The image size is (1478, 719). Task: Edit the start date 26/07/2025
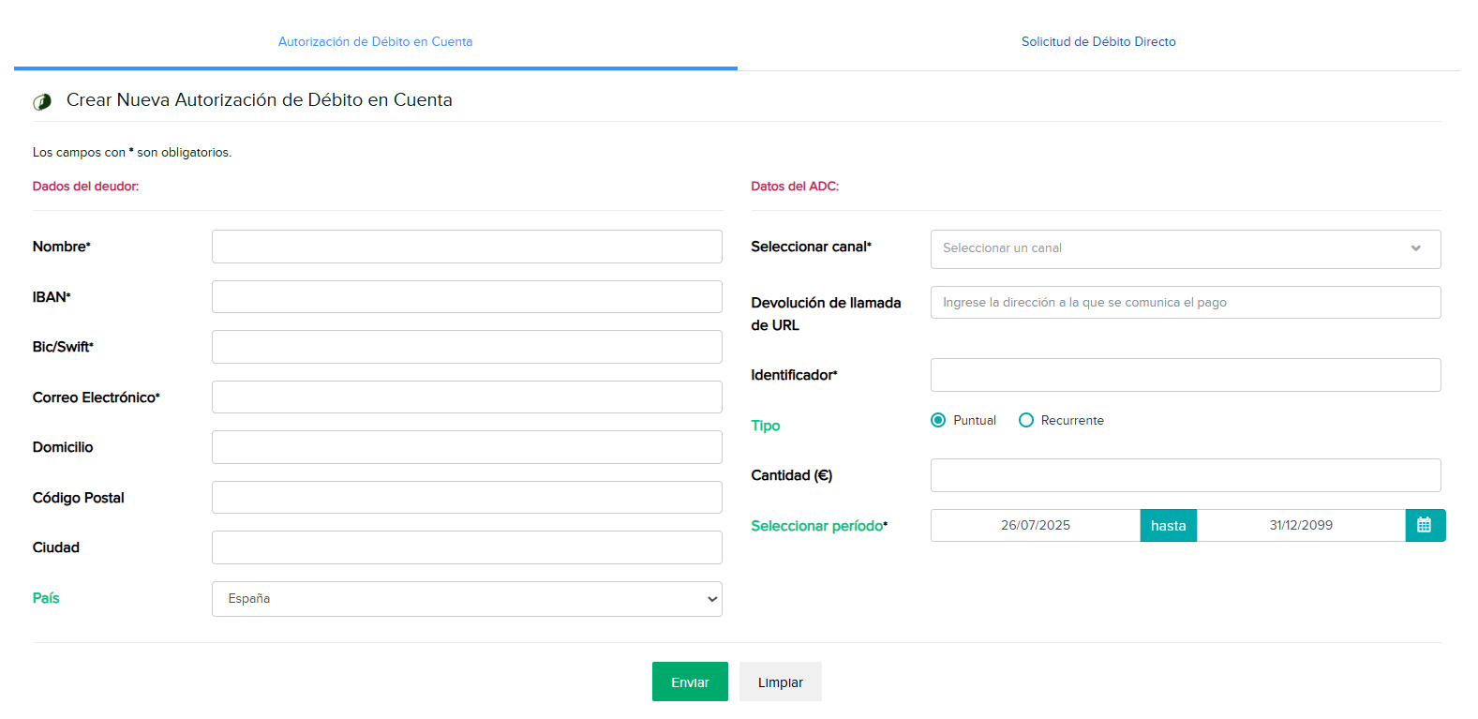(1035, 525)
